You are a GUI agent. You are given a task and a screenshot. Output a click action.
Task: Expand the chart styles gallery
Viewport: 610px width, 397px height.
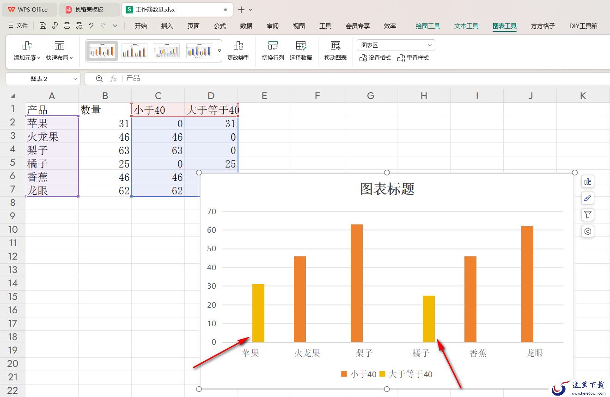click(220, 50)
